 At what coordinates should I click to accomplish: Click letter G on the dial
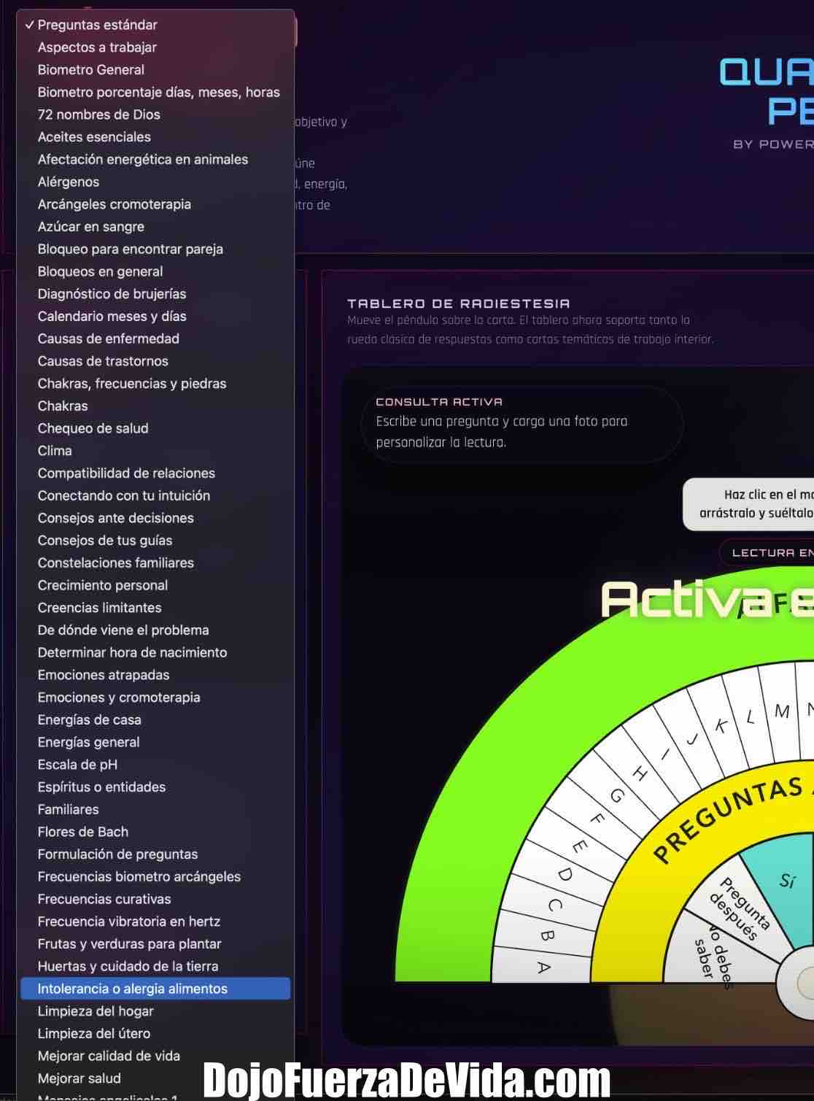pos(616,796)
